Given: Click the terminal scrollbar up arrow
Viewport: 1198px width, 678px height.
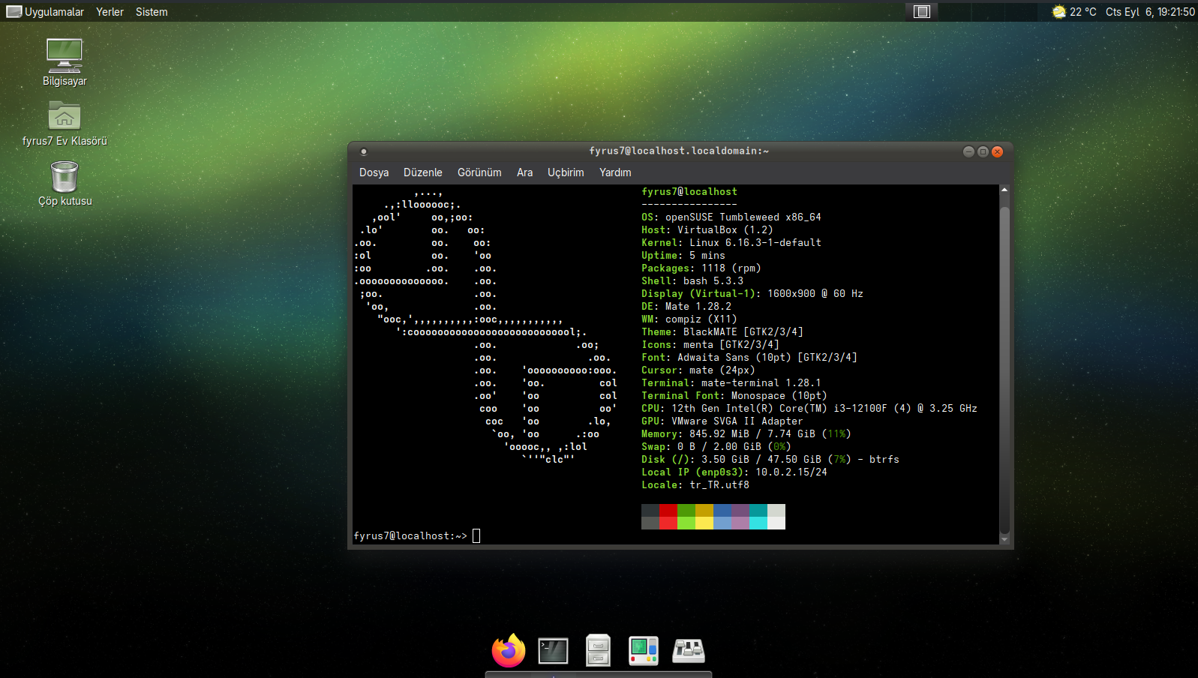Looking at the screenshot, I should (x=1004, y=190).
